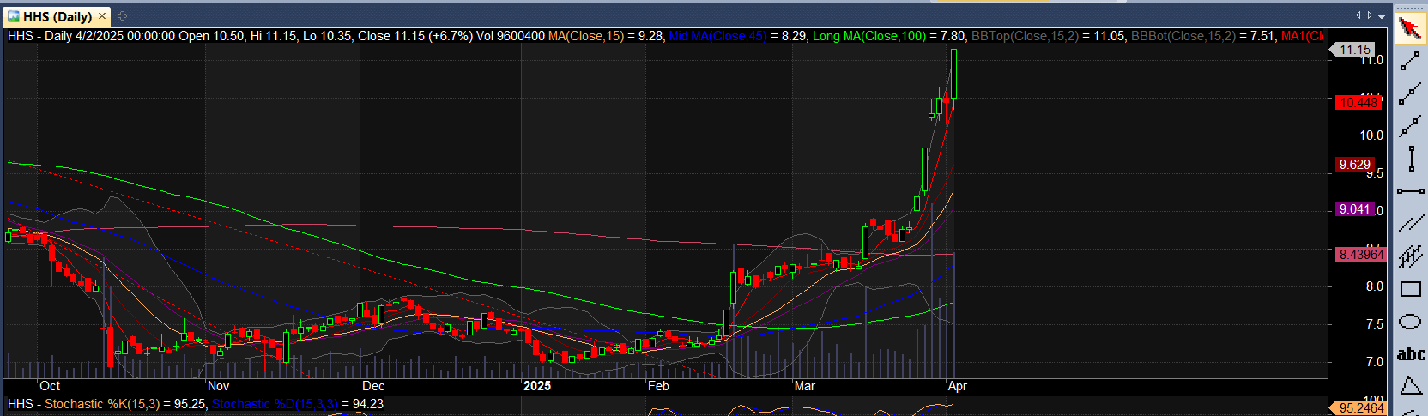Click the 2025 year marker on time axis
The width and height of the screenshot is (1428, 416).
pos(537,386)
